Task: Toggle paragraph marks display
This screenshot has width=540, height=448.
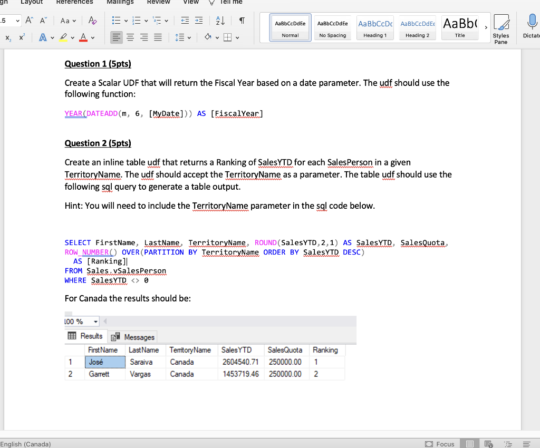Action: [x=242, y=21]
